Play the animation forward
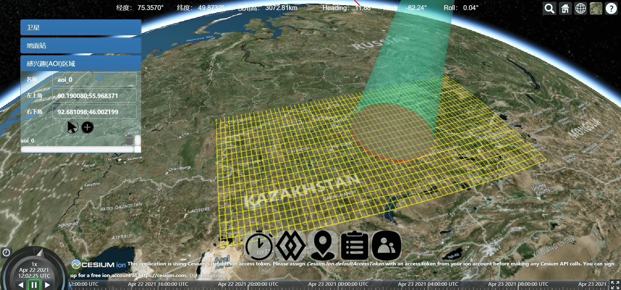This screenshot has height=290, width=621. [x=47, y=285]
